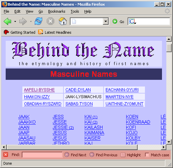173x168 pixels.
Task: Expand the address bar URL dropdown
Action: 106,21
